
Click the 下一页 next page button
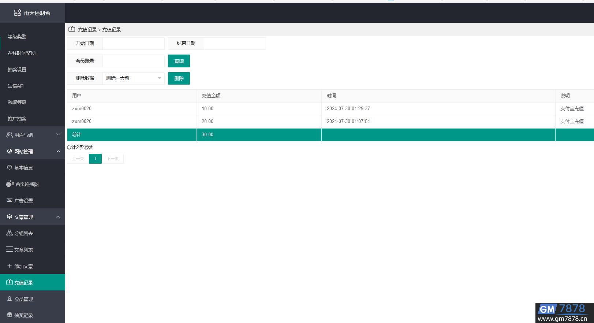coord(113,159)
